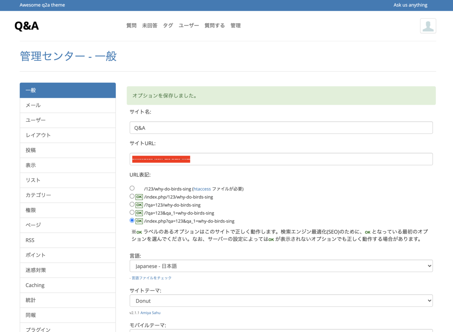Open the 質問 menu item
The image size is (453, 332).
point(131,26)
